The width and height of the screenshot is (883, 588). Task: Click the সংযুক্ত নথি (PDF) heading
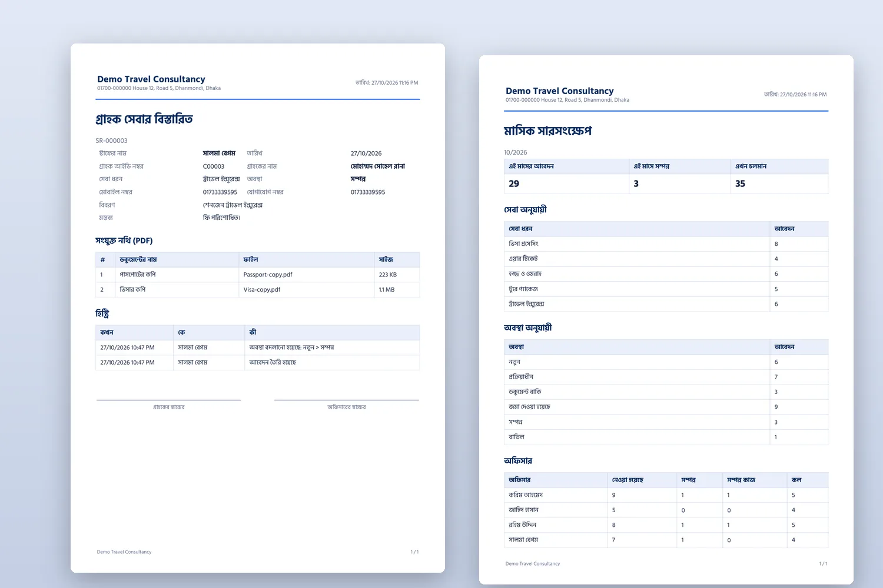point(124,240)
